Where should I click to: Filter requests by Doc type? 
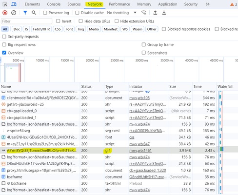tap(17, 29)
